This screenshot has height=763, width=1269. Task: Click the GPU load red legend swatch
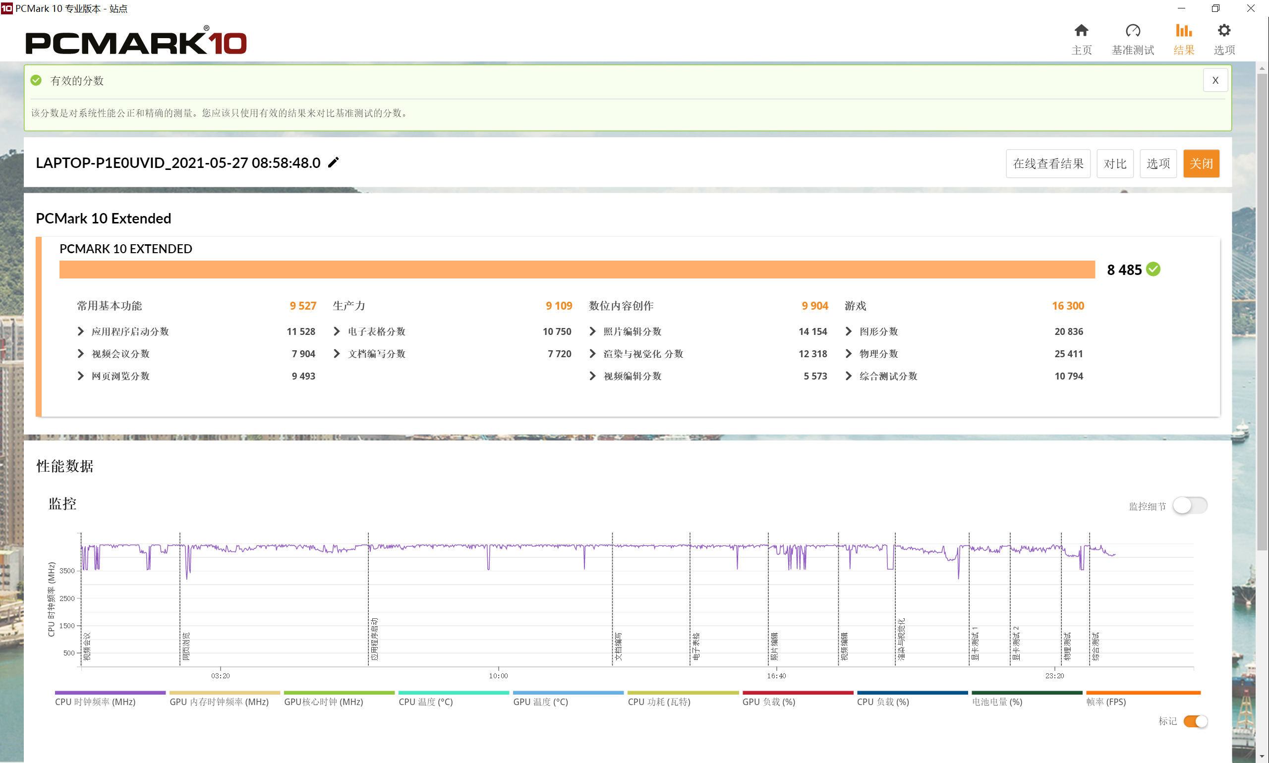click(797, 693)
